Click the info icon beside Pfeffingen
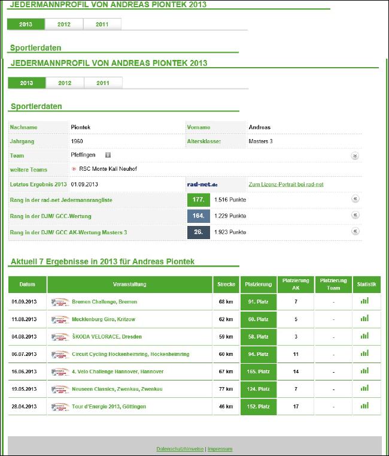The image size is (389, 456). click(x=108, y=155)
